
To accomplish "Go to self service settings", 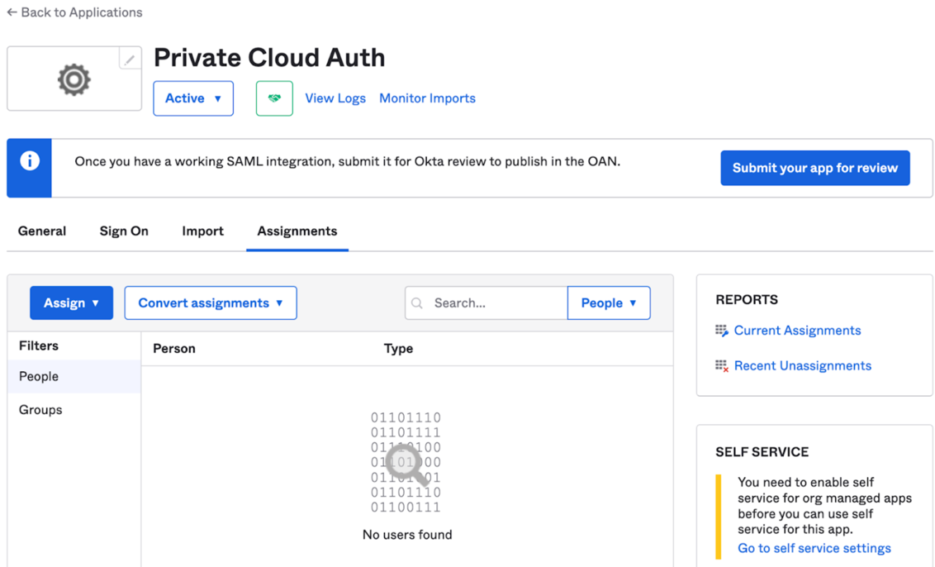I will (x=814, y=548).
